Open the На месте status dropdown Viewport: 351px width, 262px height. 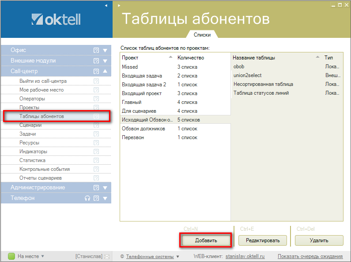[x=43, y=256]
